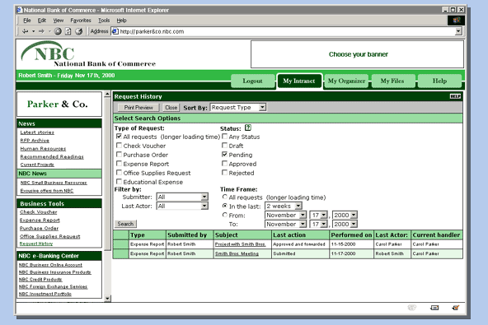The image size is (488, 325).
Task: Check the Check Voucher checkbox
Action: [x=119, y=145]
